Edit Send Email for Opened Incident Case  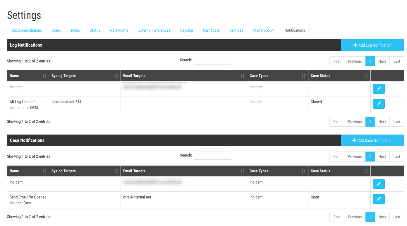379,199
